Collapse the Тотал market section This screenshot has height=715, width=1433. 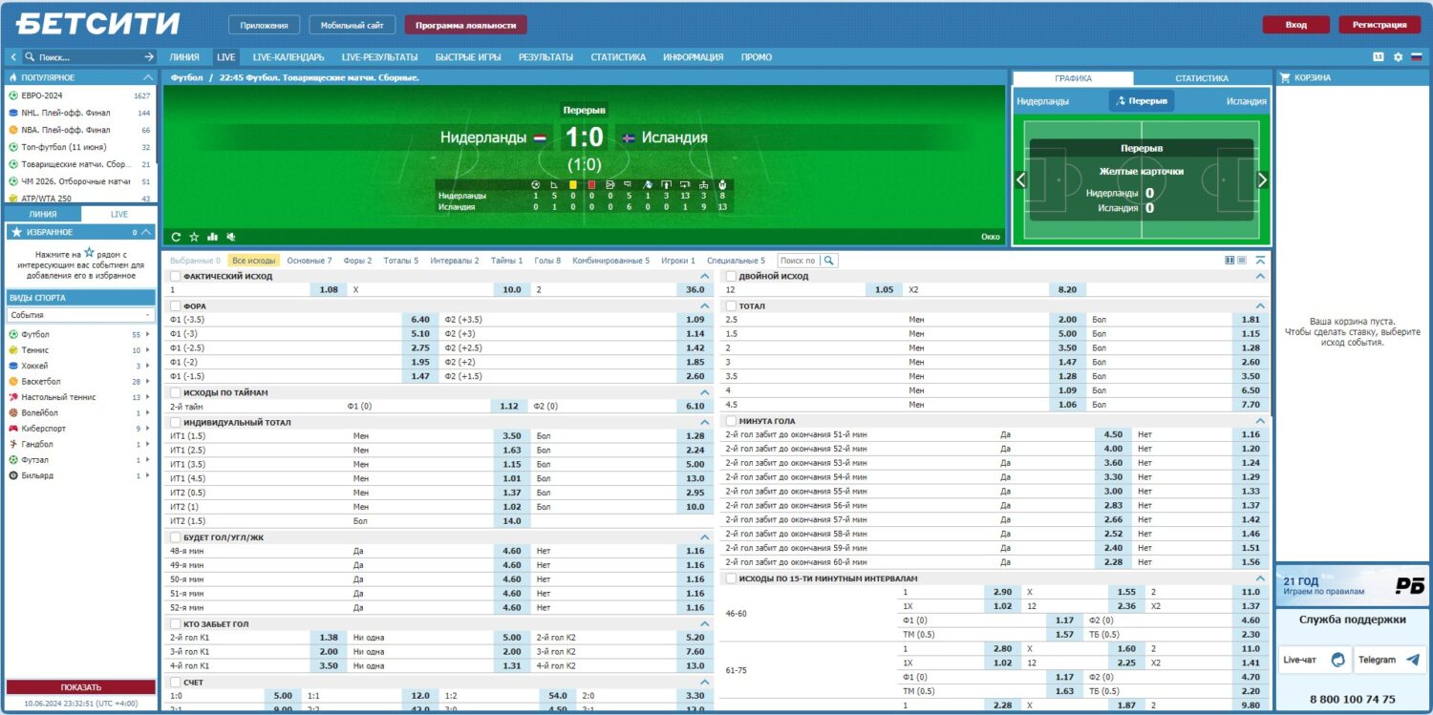pyautogui.click(x=1261, y=305)
